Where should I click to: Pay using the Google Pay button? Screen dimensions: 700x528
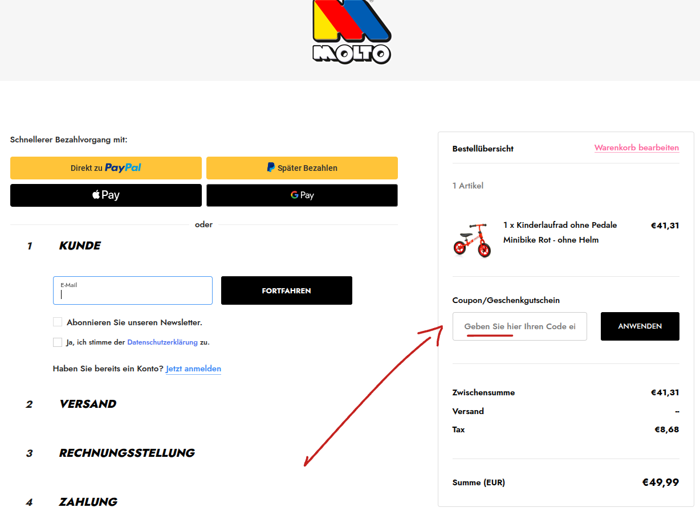point(302,195)
